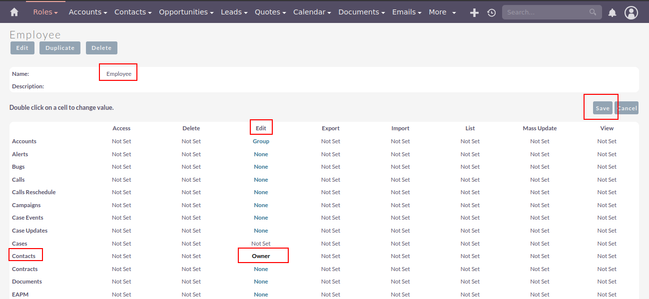The image size is (649, 299).
Task: Expand the Leads menu
Action: [x=234, y=12]
